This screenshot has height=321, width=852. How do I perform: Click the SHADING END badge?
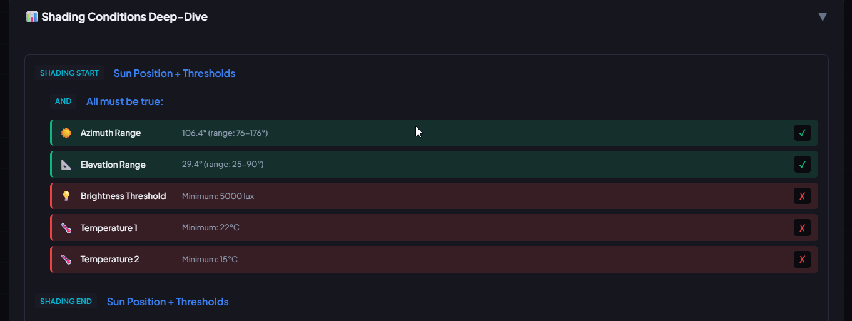[66, 302]
